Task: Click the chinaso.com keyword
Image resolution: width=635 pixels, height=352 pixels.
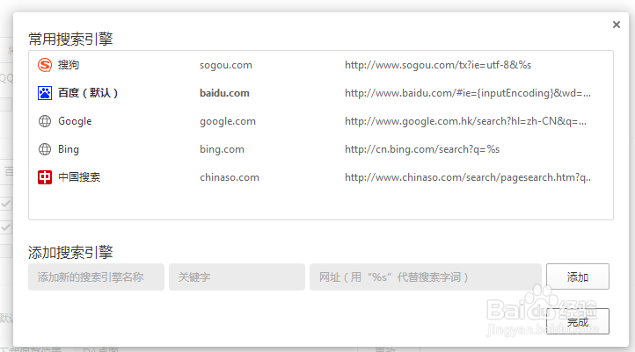Action: [x=230, y=177]
